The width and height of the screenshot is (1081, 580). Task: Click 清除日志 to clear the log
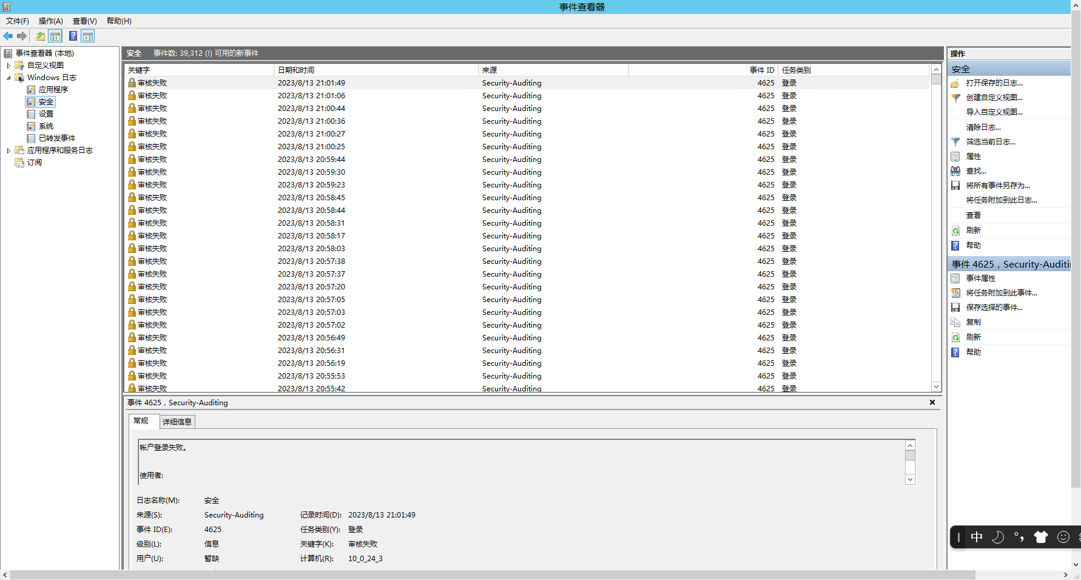pyautogui.click(x=983, y=127)
